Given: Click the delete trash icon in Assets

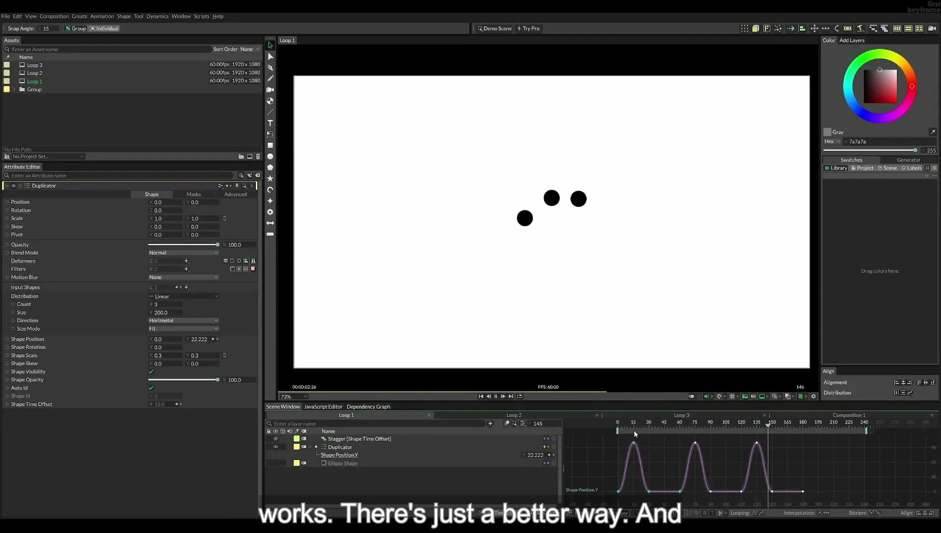Looking at the screenshot, I should click(258, 157).
